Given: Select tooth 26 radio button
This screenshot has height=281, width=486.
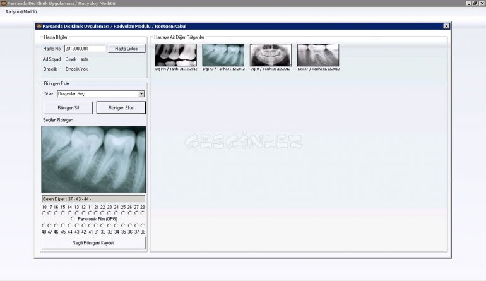Looking at the screenshot, I should pos(130,213).
